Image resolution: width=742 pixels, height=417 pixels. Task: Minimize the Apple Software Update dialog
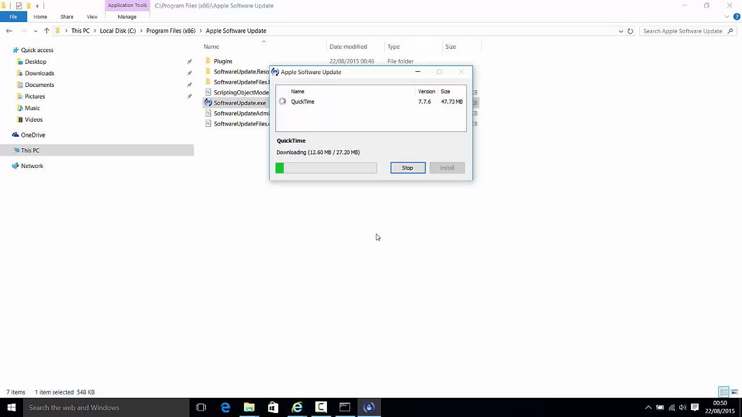[x=417, y=72]
